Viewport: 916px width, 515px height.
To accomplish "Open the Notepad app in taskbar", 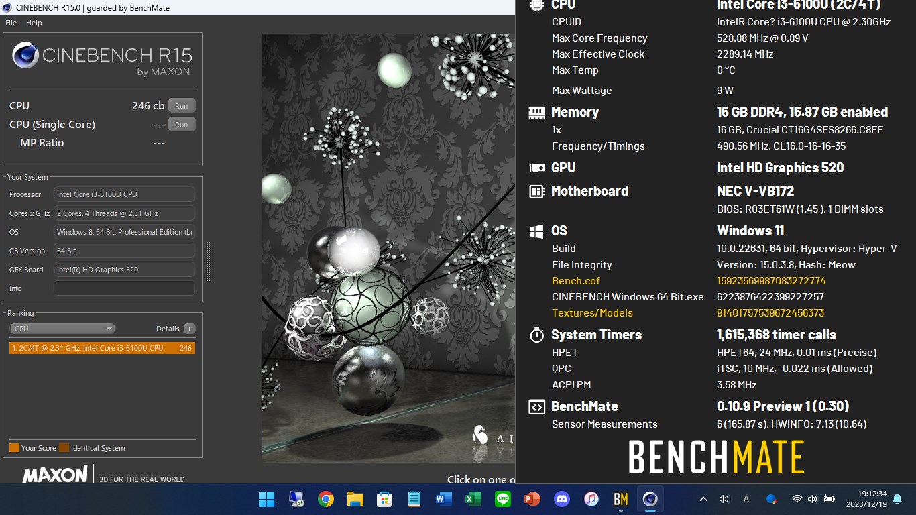I will tap(414, 499).
